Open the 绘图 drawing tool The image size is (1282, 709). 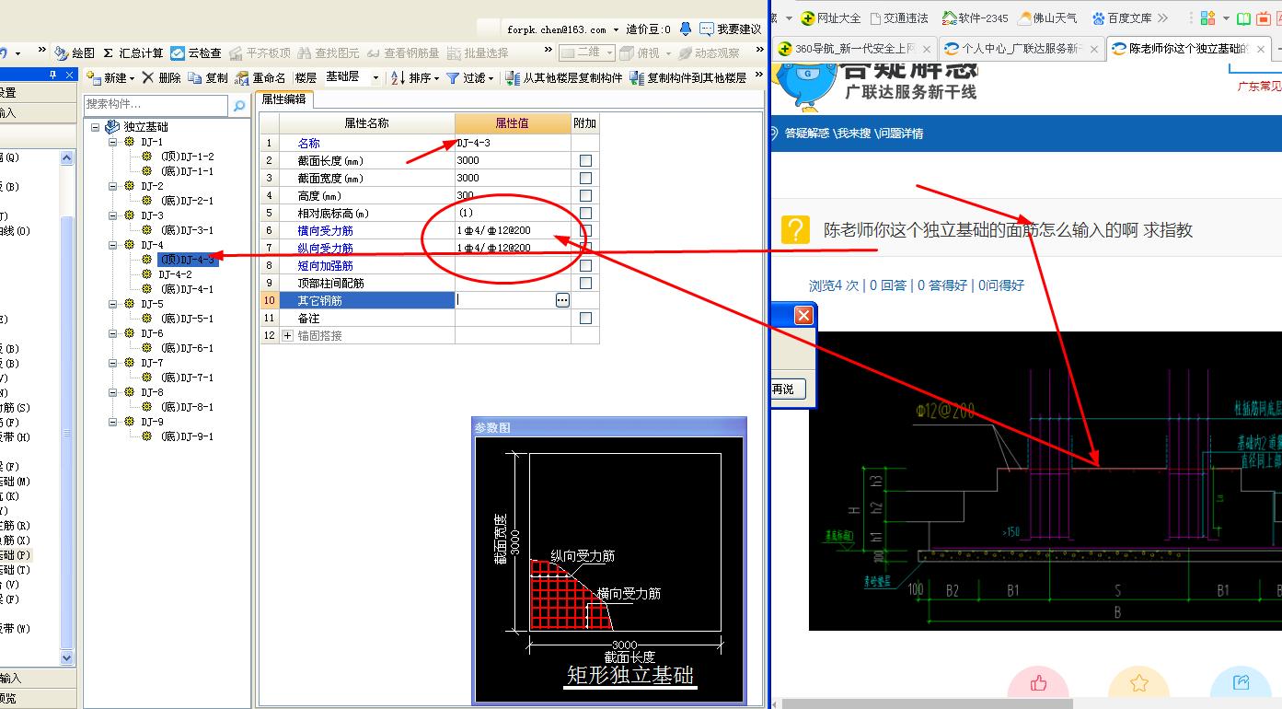click(x=75, y=53)
